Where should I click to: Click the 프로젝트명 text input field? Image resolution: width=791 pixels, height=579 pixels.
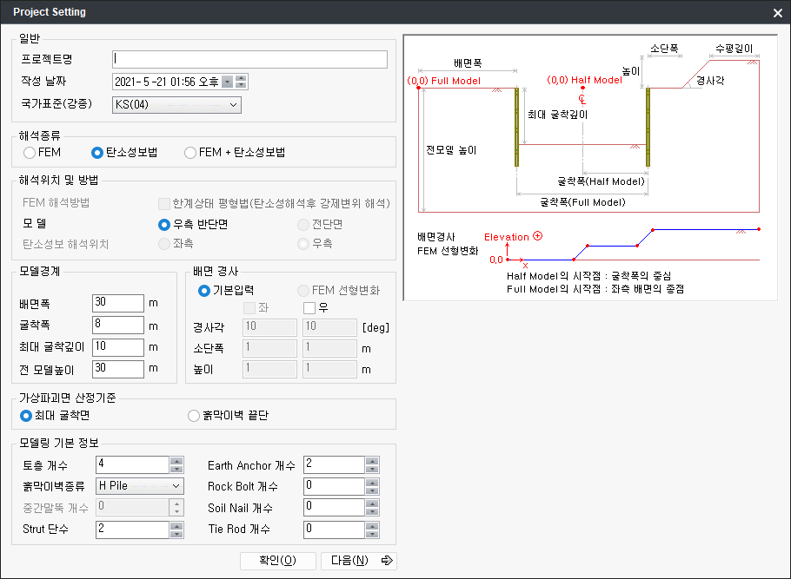click(249, 59)
